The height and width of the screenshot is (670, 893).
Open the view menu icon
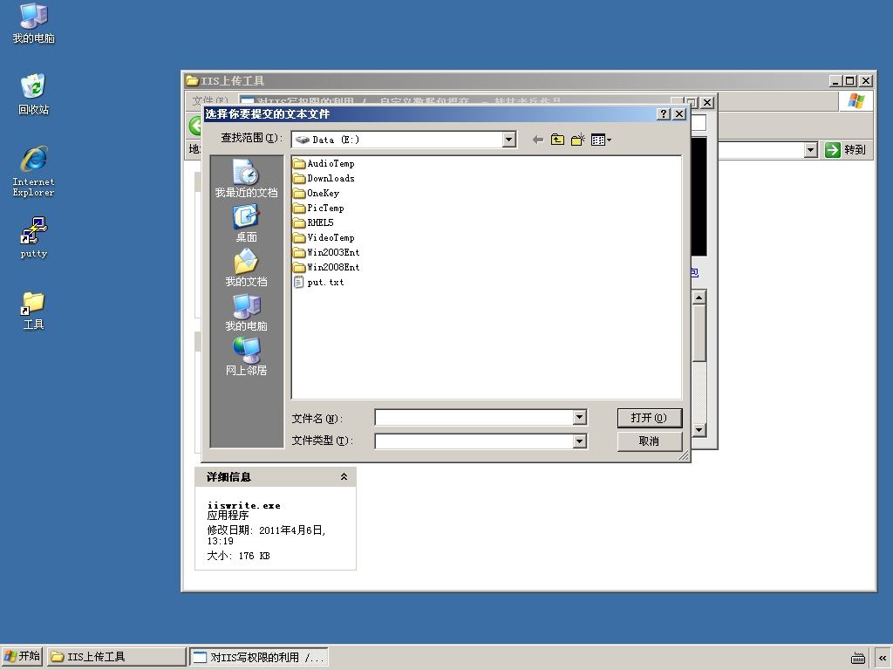pyautogui.click(x=601, y=140)
